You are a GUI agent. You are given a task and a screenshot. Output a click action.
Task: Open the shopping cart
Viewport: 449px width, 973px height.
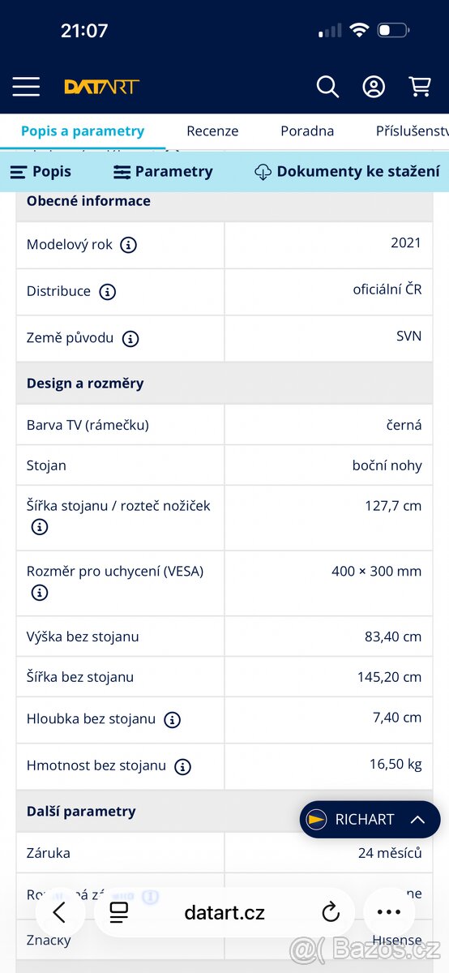(x=420, y=87)
